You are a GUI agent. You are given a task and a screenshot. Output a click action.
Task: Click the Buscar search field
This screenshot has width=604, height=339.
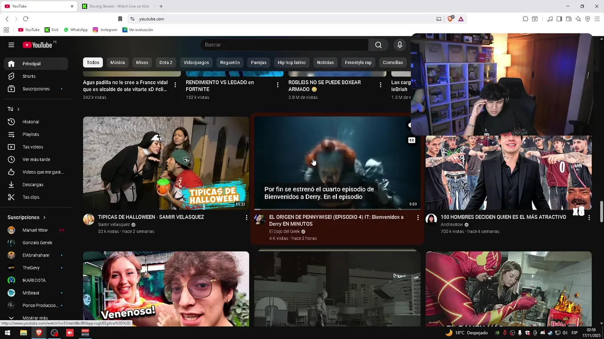click(284, 45)
